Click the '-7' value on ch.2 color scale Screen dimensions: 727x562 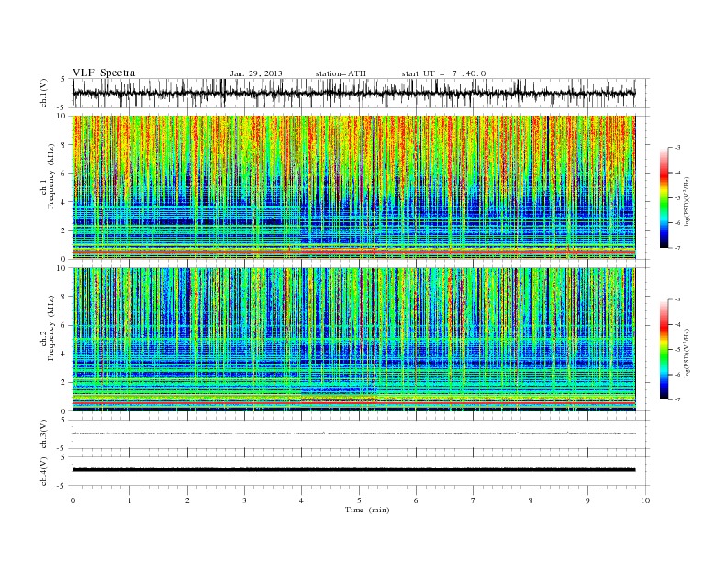pyautogui.click(x=677, y=399)
